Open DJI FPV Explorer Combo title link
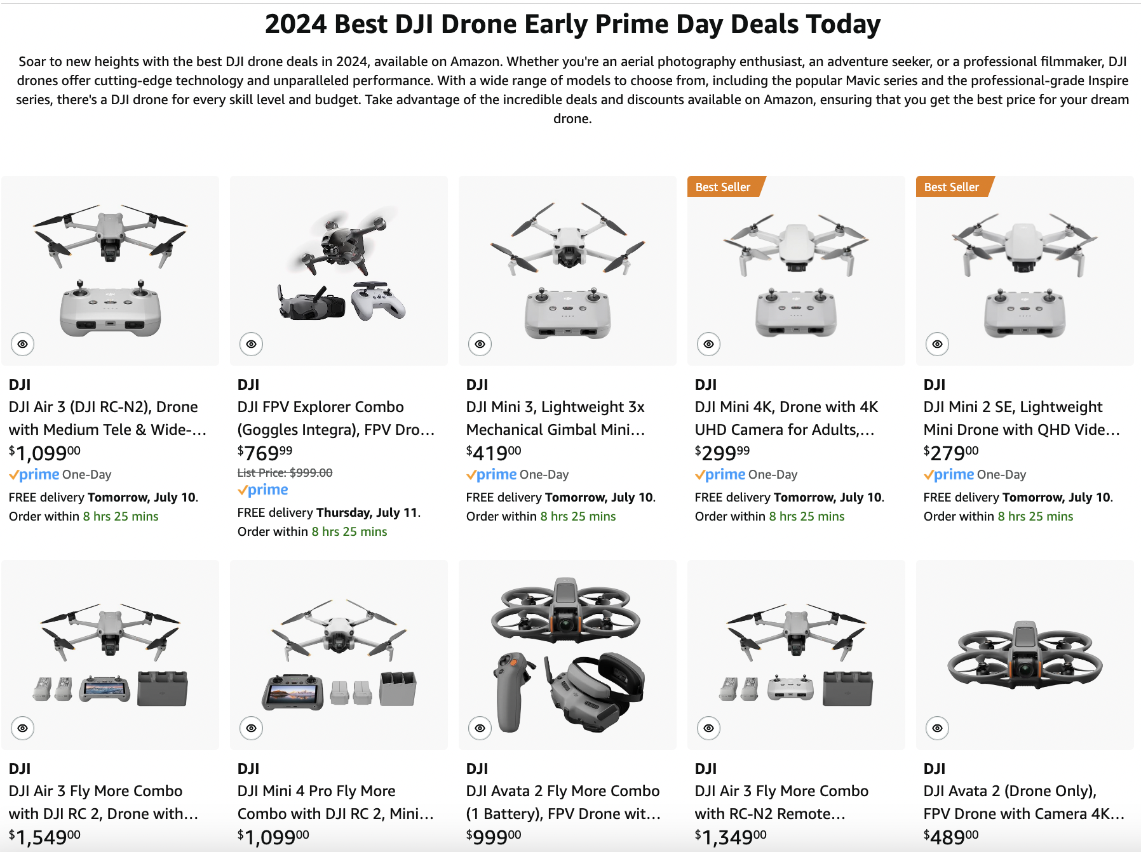The width and height of the screenshot is (1141, 852). pyautogui.click(x=335, y=418)
